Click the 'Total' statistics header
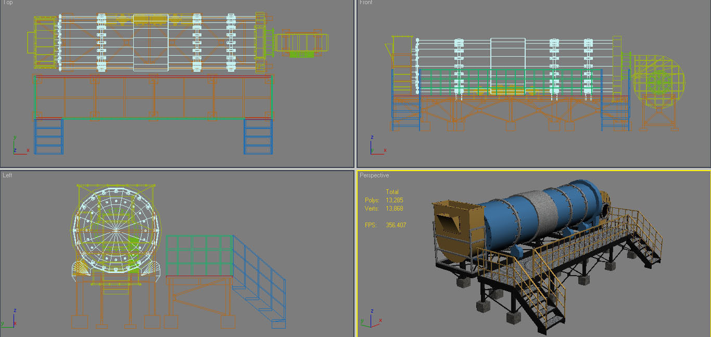 click(392, 192)
